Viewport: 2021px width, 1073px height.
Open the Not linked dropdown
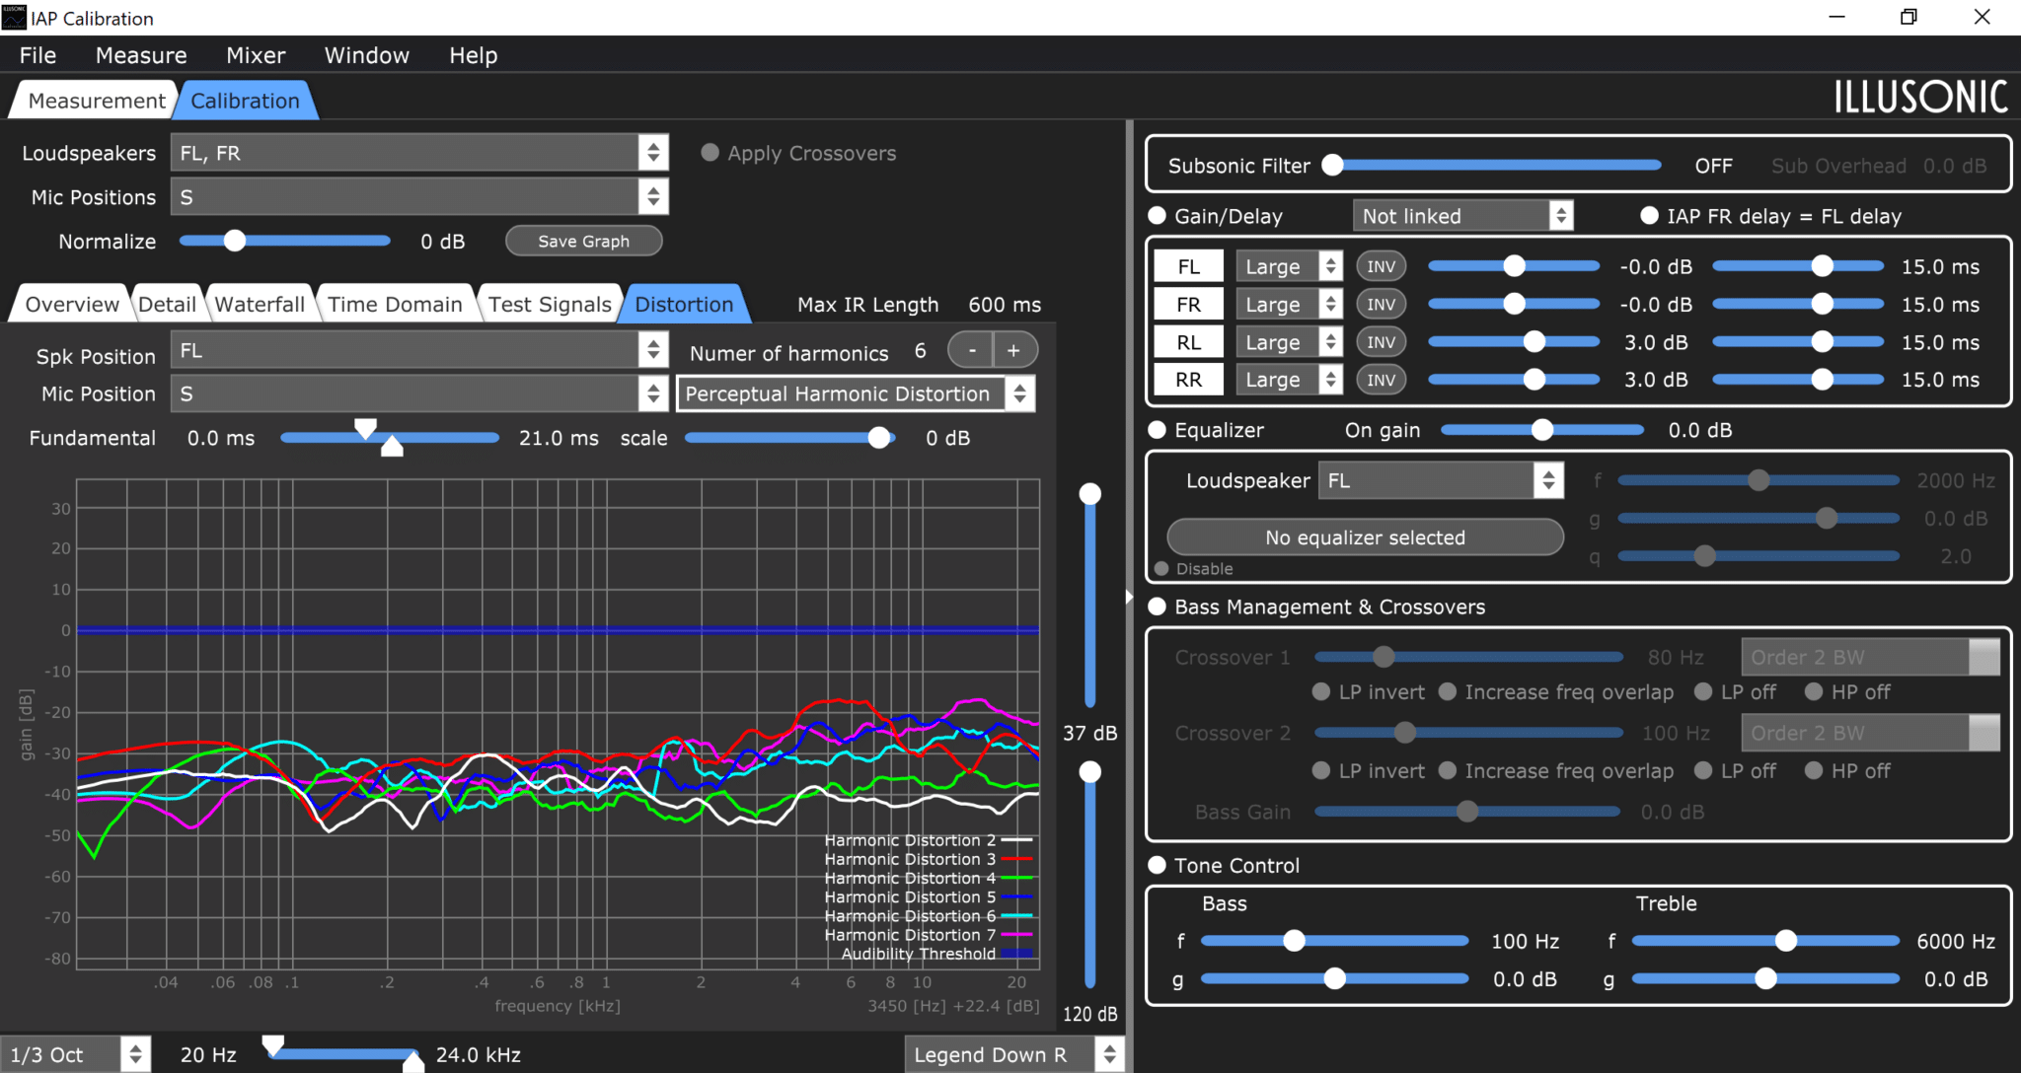(x=1463, y=216)
